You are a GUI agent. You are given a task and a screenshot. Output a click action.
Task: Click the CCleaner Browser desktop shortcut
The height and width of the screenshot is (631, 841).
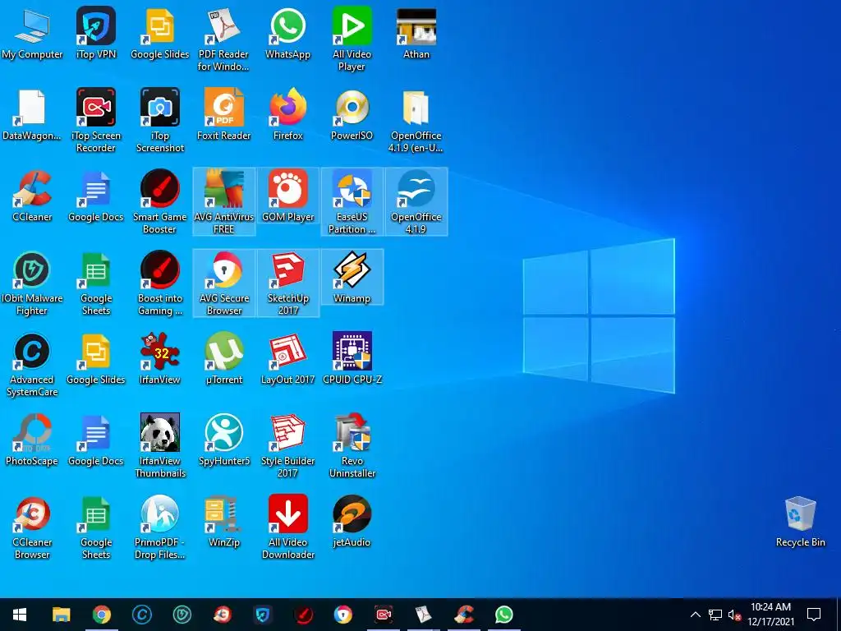coord(32,528)
